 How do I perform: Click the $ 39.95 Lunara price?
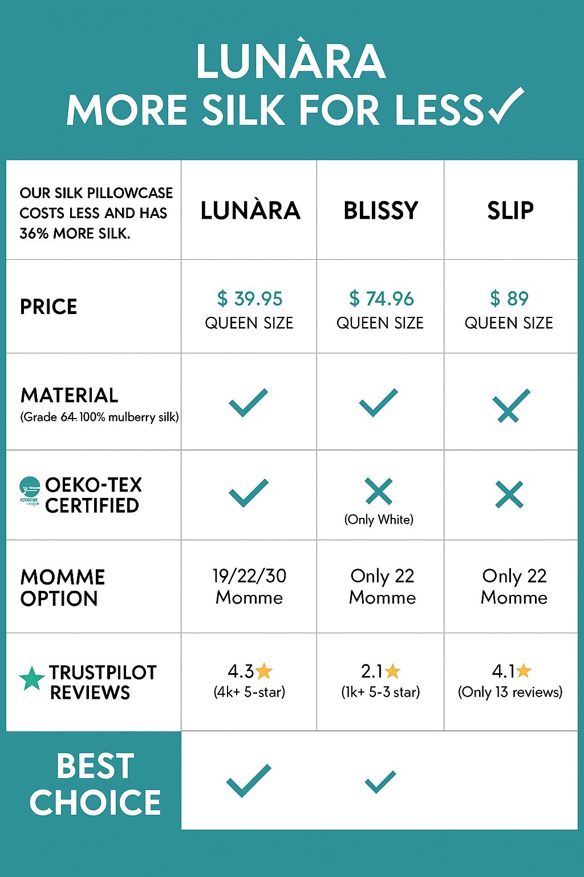[249, 299]
